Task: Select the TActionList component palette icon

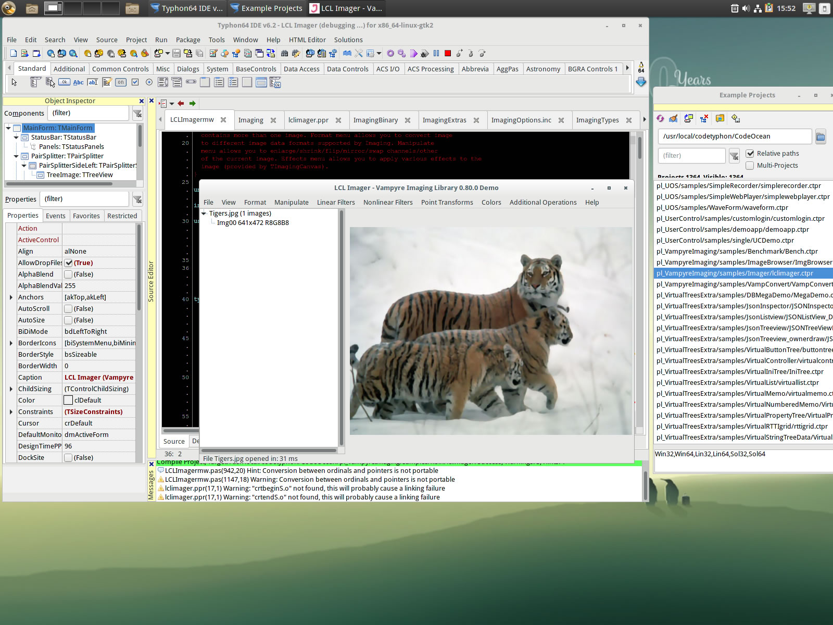Action: [275, 82]
